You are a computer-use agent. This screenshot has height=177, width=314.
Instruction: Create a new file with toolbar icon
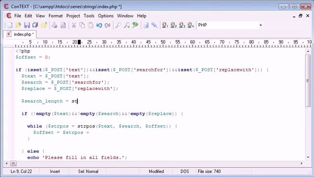pos(10,25)
